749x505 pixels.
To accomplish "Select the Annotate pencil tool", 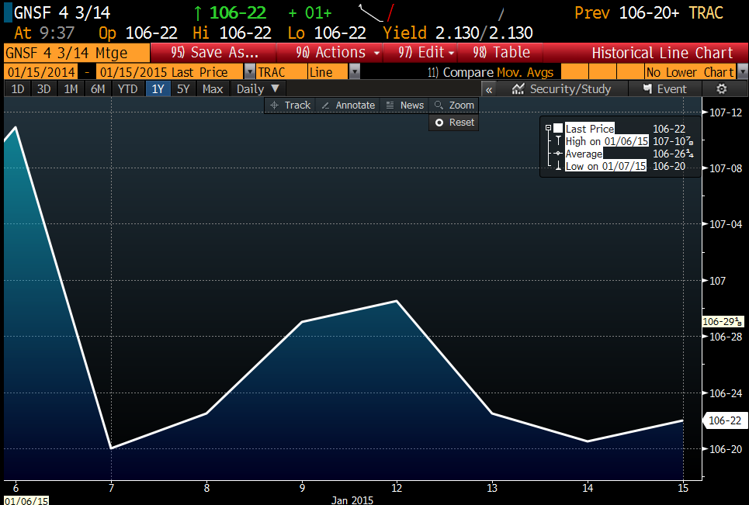I will coord(348,105).
